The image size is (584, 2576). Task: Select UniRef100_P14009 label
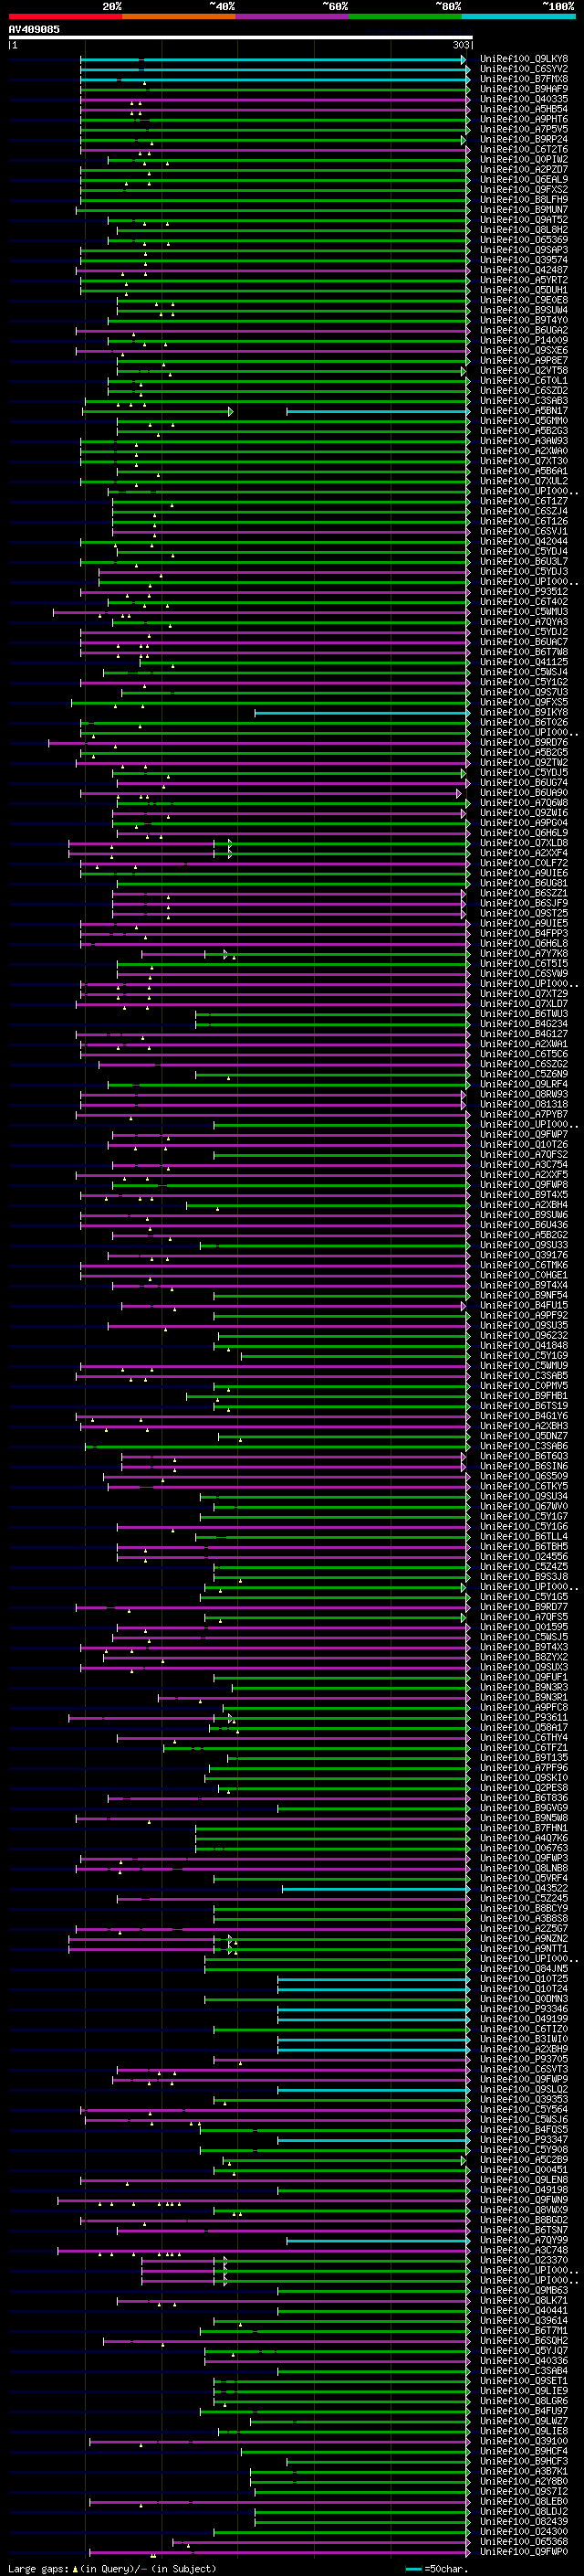pos(524,340)
